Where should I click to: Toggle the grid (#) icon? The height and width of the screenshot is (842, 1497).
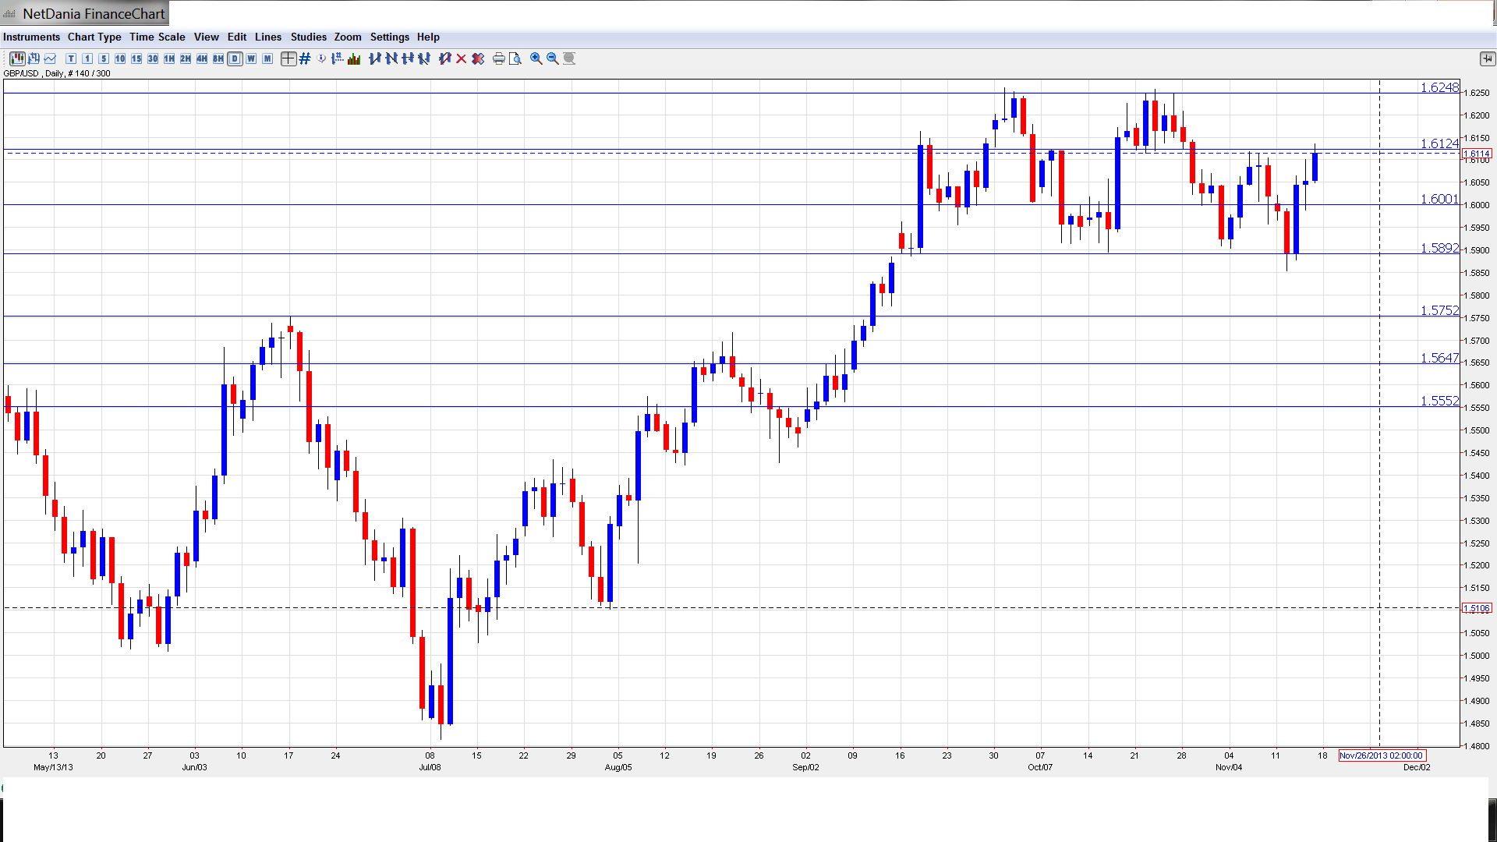(x=305, y=58)
